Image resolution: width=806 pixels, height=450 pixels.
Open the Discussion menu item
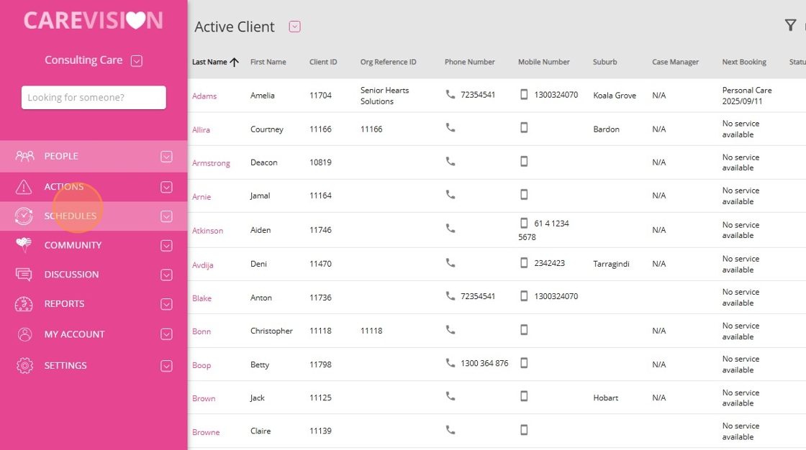coord(71,275)
